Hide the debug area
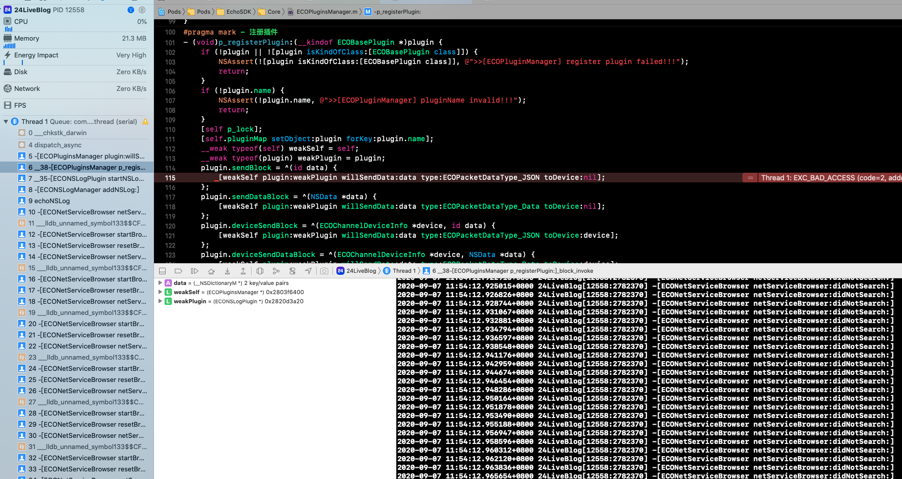 point(163,271)
